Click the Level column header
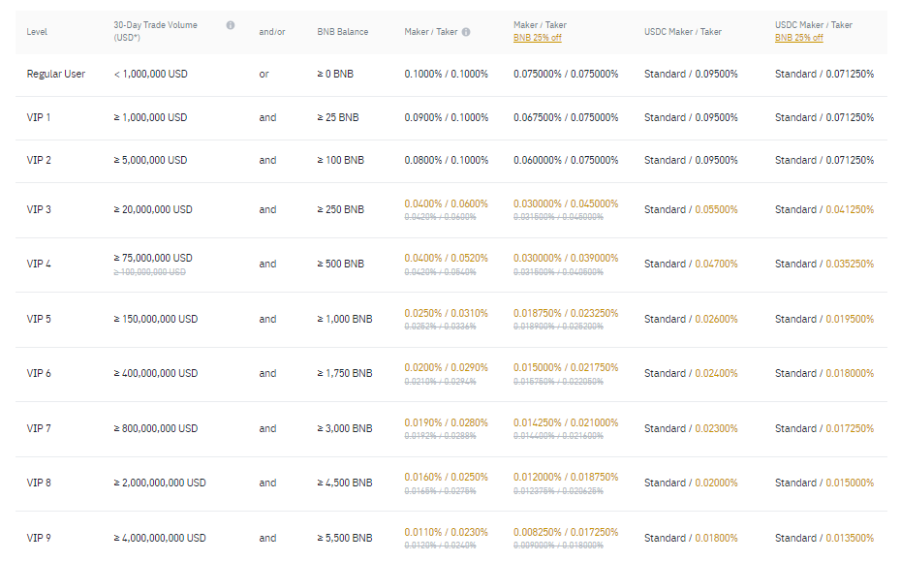 [37, 32]
